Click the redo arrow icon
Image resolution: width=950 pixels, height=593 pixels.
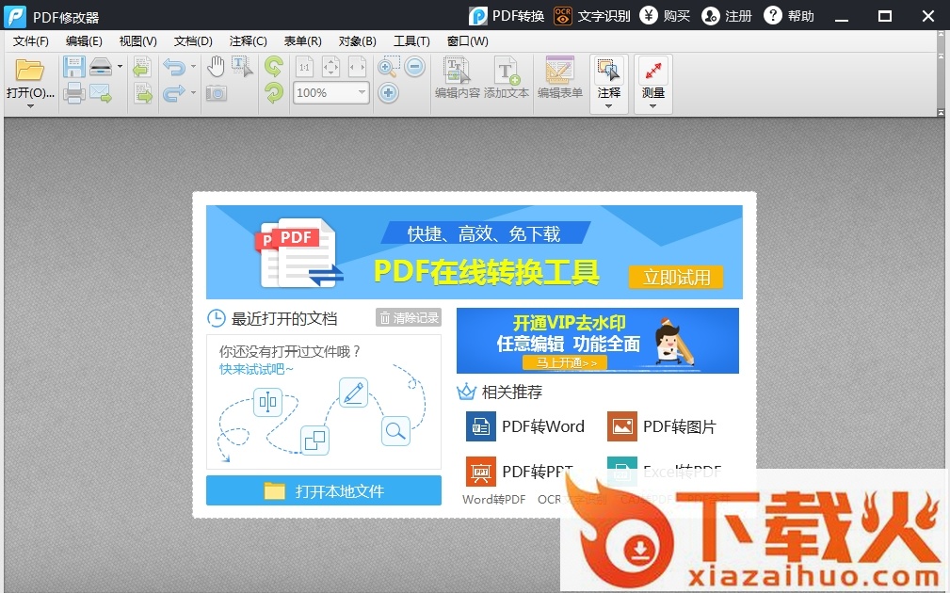(174, 93)
